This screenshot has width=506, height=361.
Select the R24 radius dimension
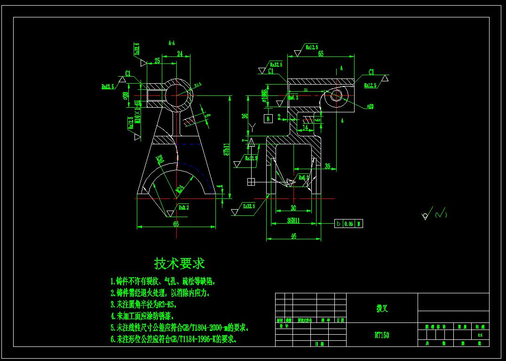click(180, 188)
